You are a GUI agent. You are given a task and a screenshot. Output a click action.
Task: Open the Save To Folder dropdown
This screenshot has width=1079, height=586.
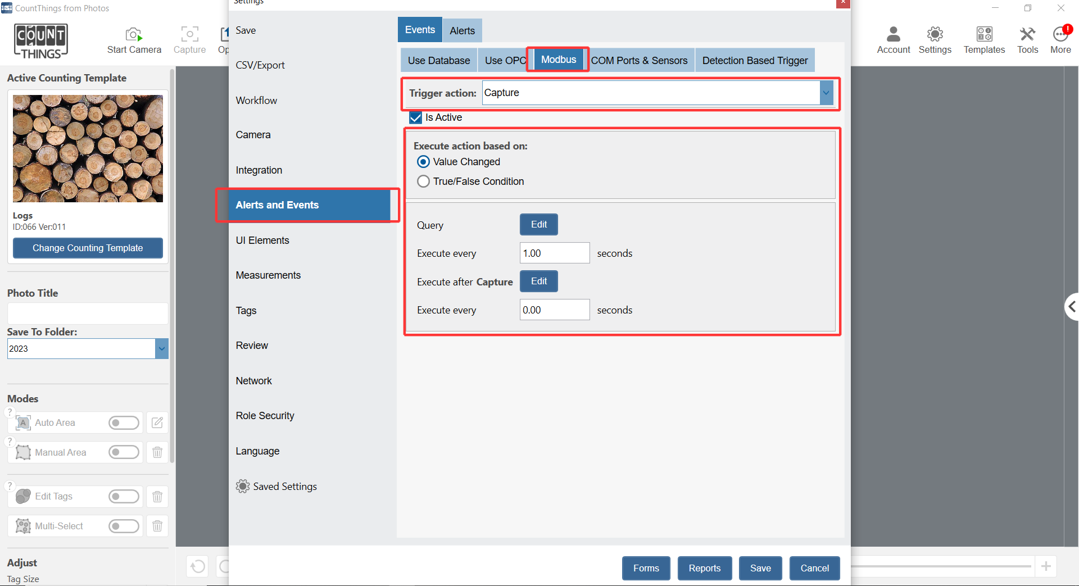tap(161, 349)
